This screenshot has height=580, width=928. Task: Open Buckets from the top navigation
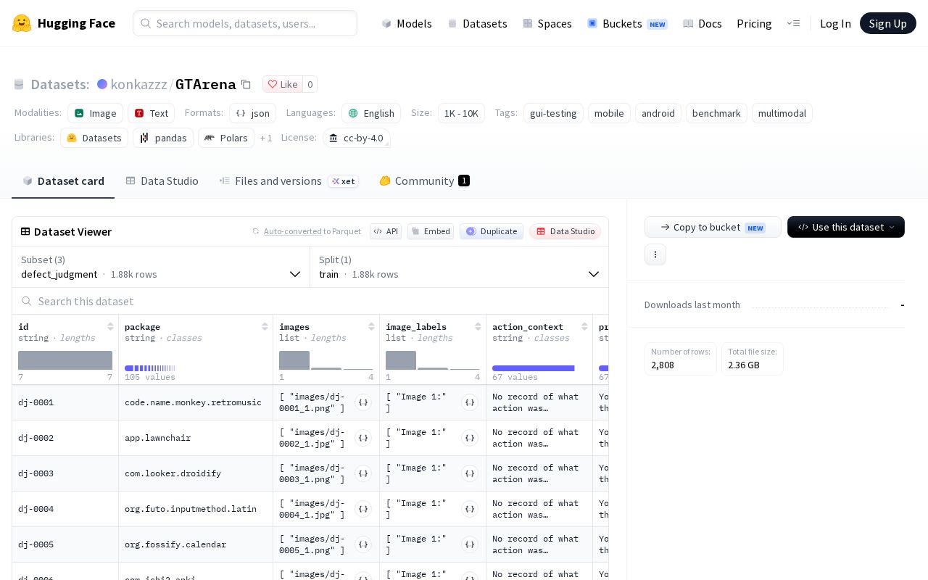(x=627, y=23)
